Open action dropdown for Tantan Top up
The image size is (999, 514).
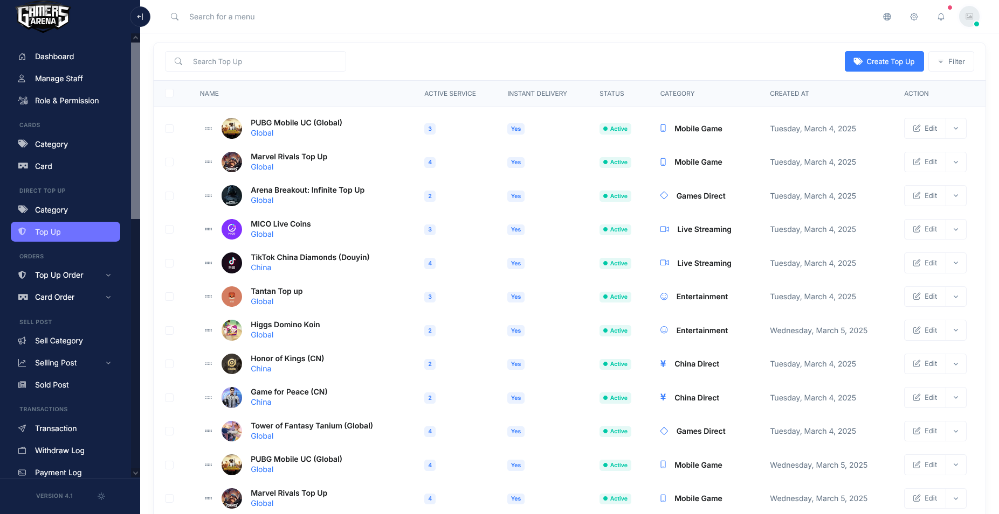coord(956,297)
